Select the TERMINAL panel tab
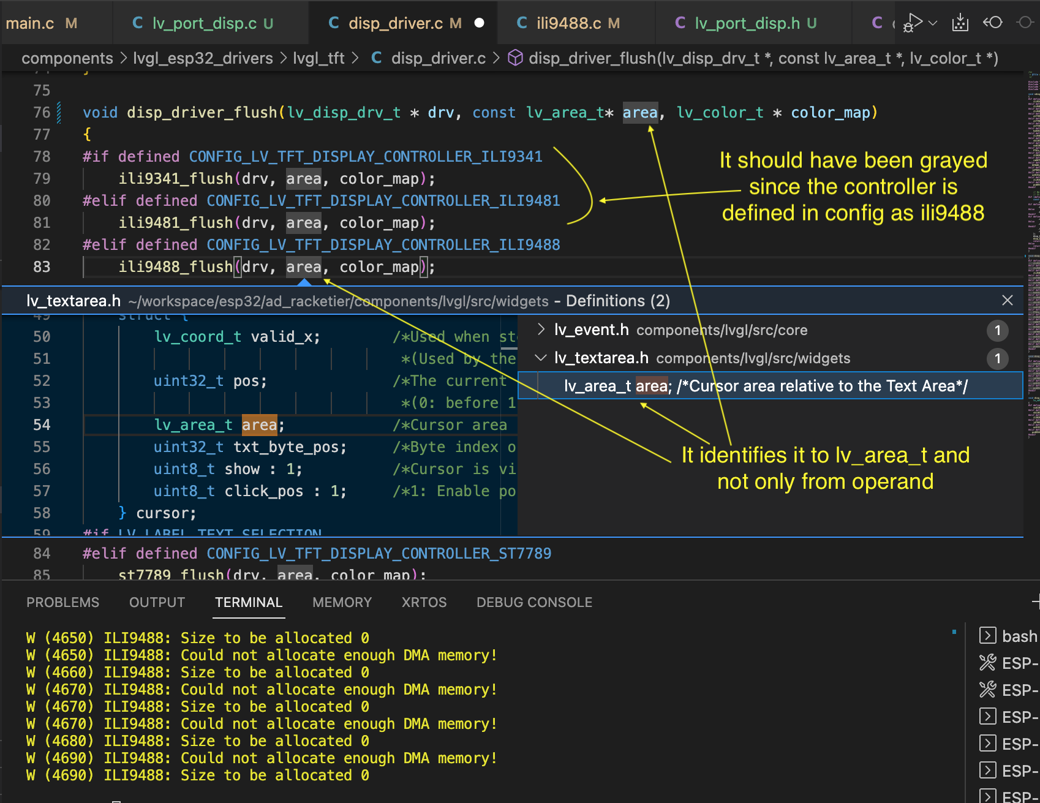1040x803 pixels. tap(249, 602)
